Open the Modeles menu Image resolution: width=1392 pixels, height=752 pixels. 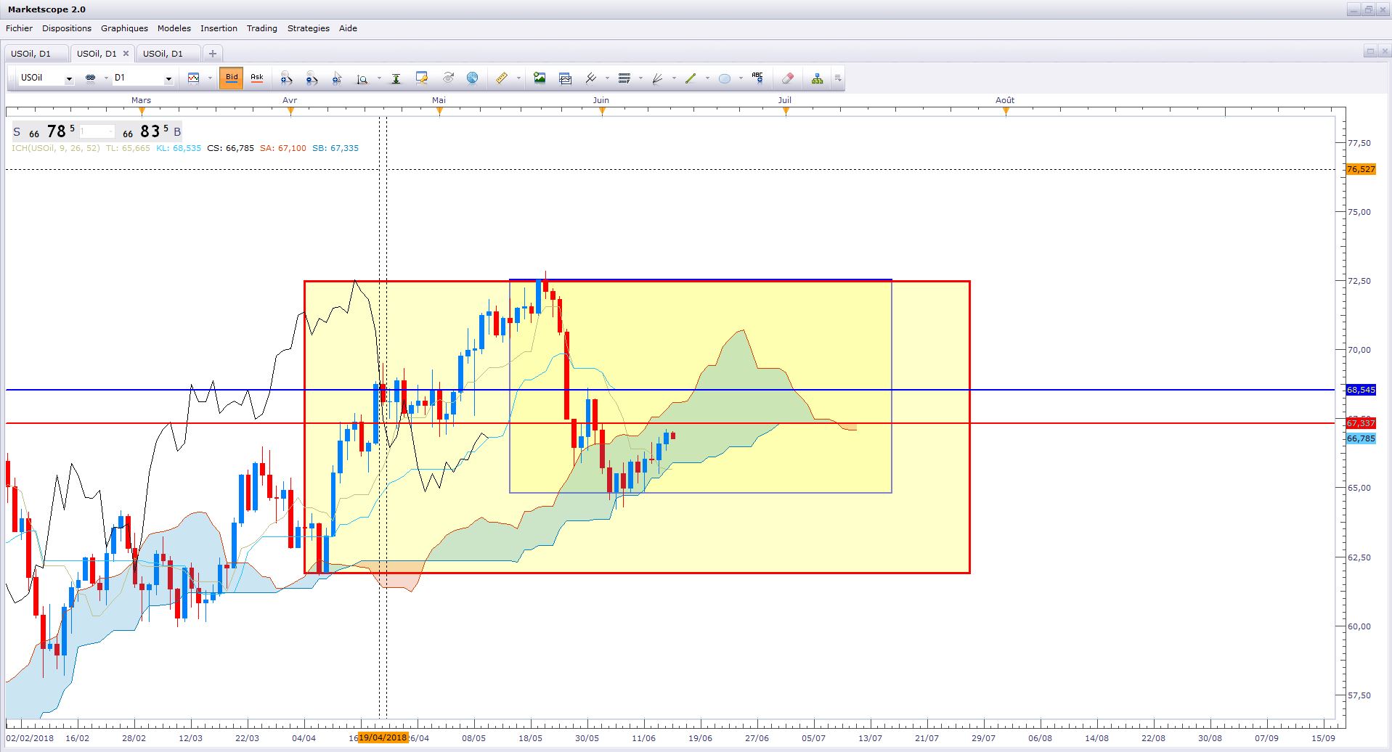[x=174, y=28]
